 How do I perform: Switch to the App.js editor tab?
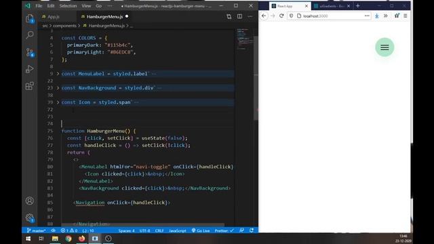pos(53,16)
